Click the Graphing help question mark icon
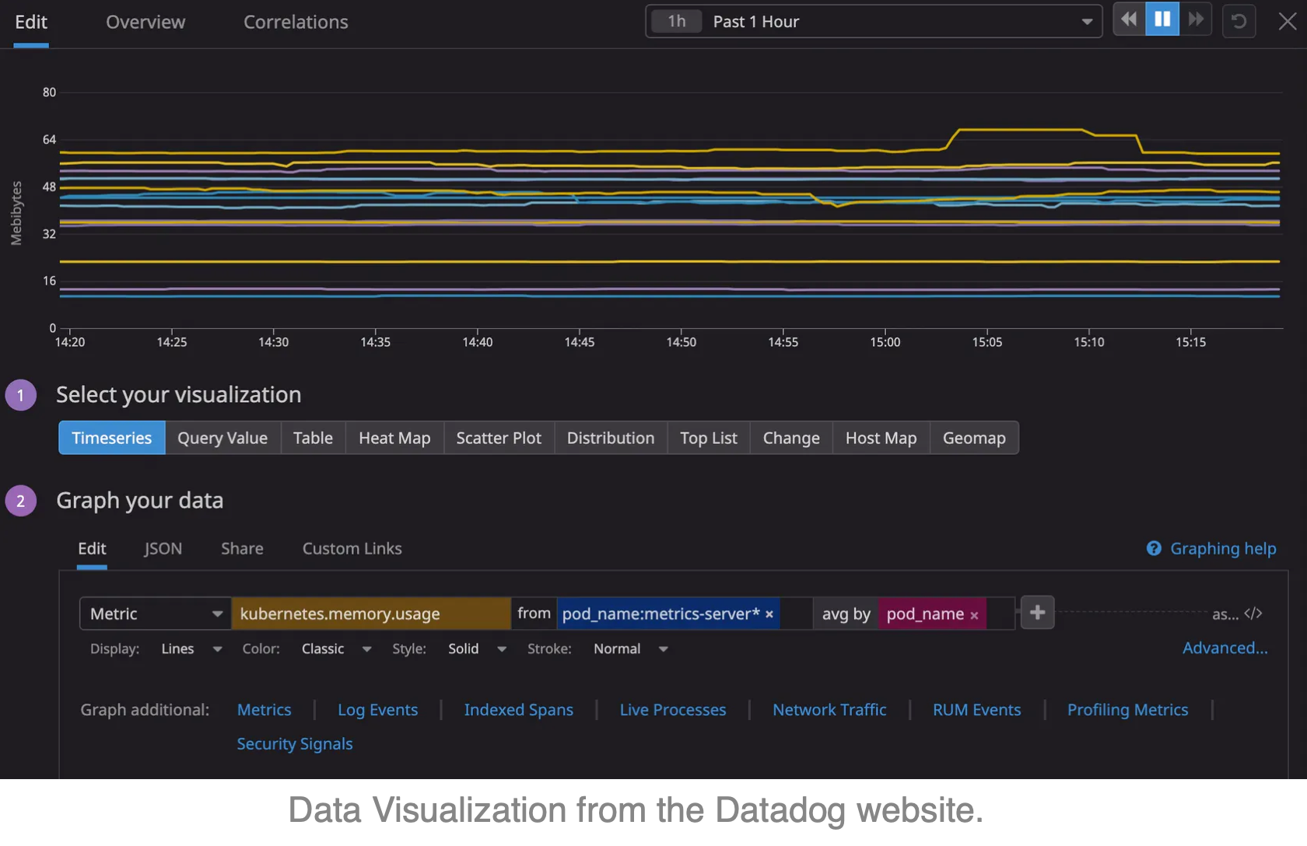Screen dimensions: 1307x846 [1154, 548]
